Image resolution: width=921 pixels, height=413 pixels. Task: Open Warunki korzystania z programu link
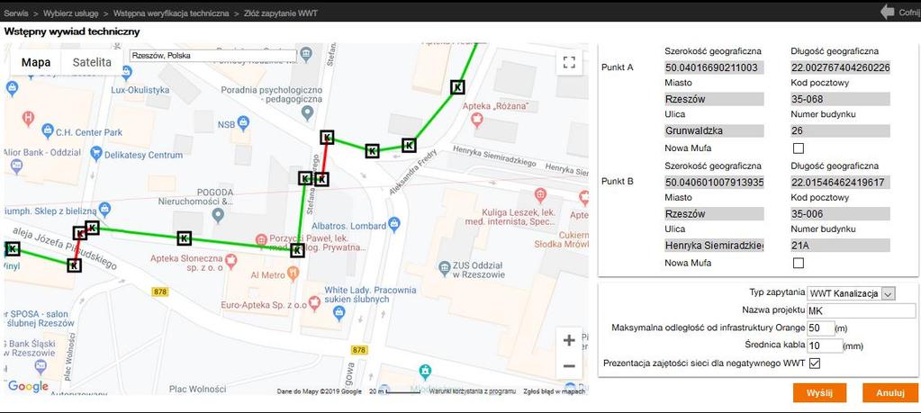click(x=473, y=391)
